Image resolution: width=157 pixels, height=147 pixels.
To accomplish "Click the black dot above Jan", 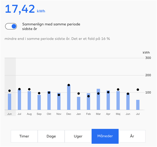I will click(x=79, y=93).
